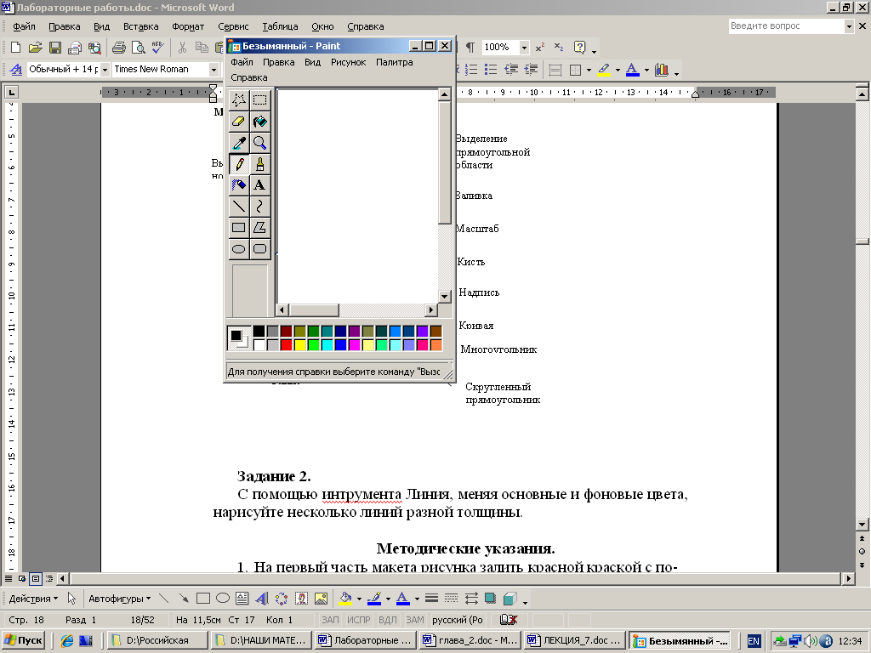Screen dimensions: 871x653
Task: Expand the Введите вопрос help box dropdown
Action: tap(849, 26)
